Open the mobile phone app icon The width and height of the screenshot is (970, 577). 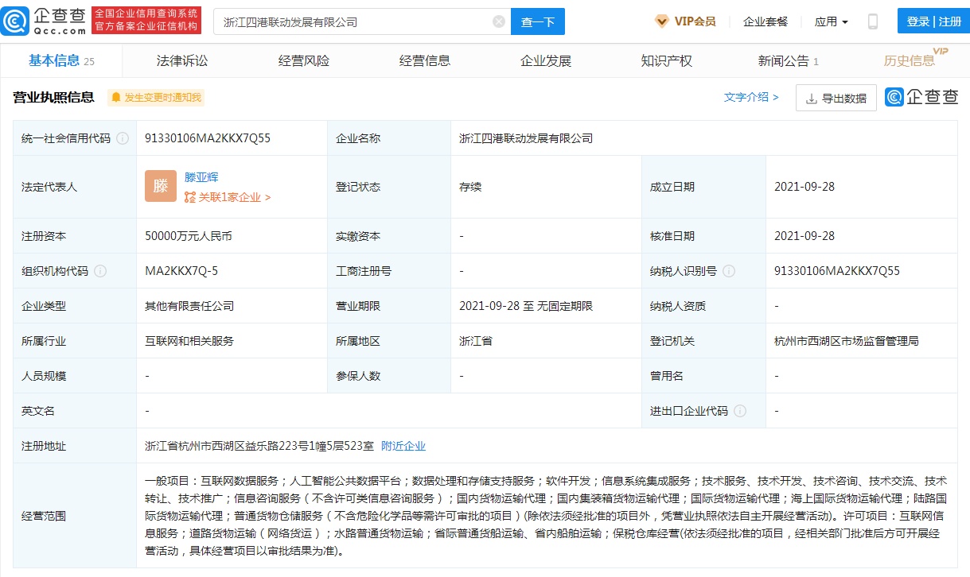pyautogui.click(x=872, y=21)
